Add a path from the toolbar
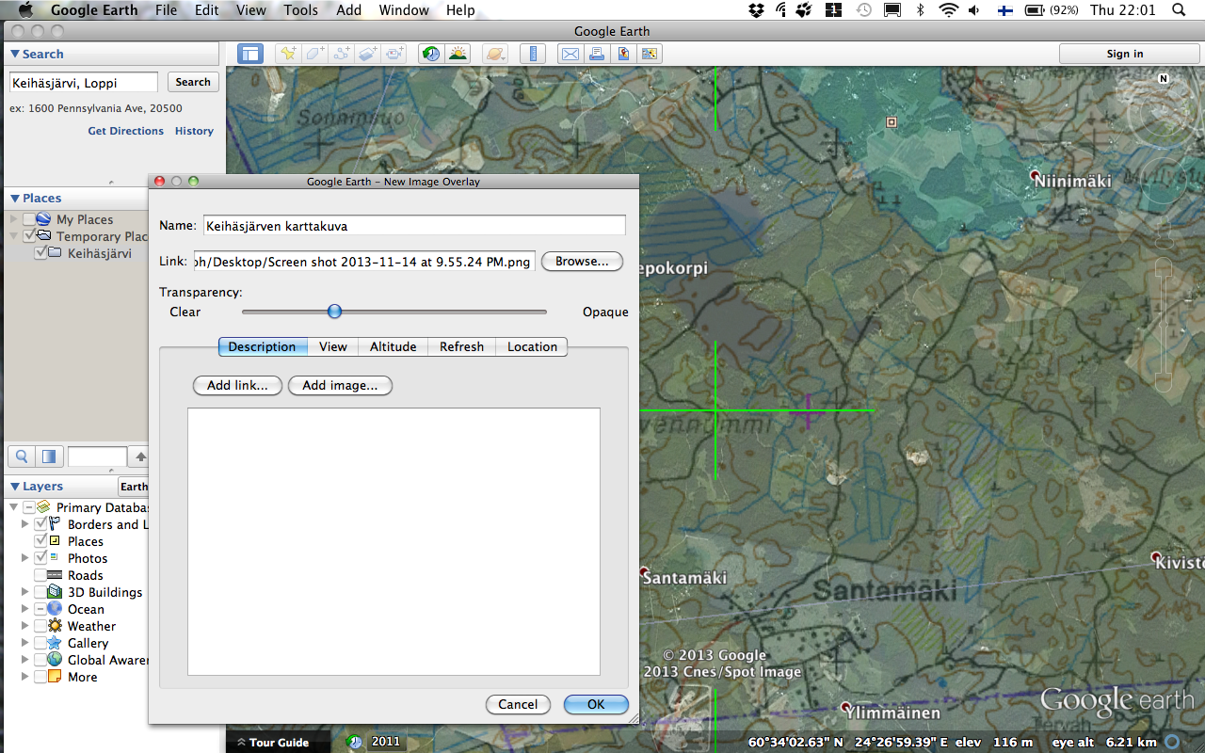The height and width of the screenshot is (753, 1205). (x=342, y=54)
